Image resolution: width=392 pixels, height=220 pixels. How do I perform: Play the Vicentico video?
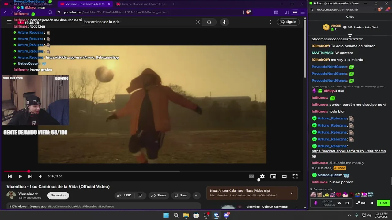pos(20,176)
